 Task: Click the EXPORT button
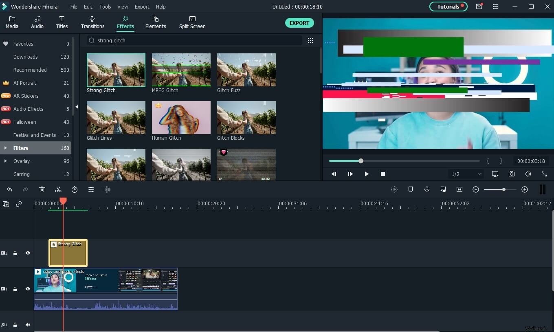(299, 23)
